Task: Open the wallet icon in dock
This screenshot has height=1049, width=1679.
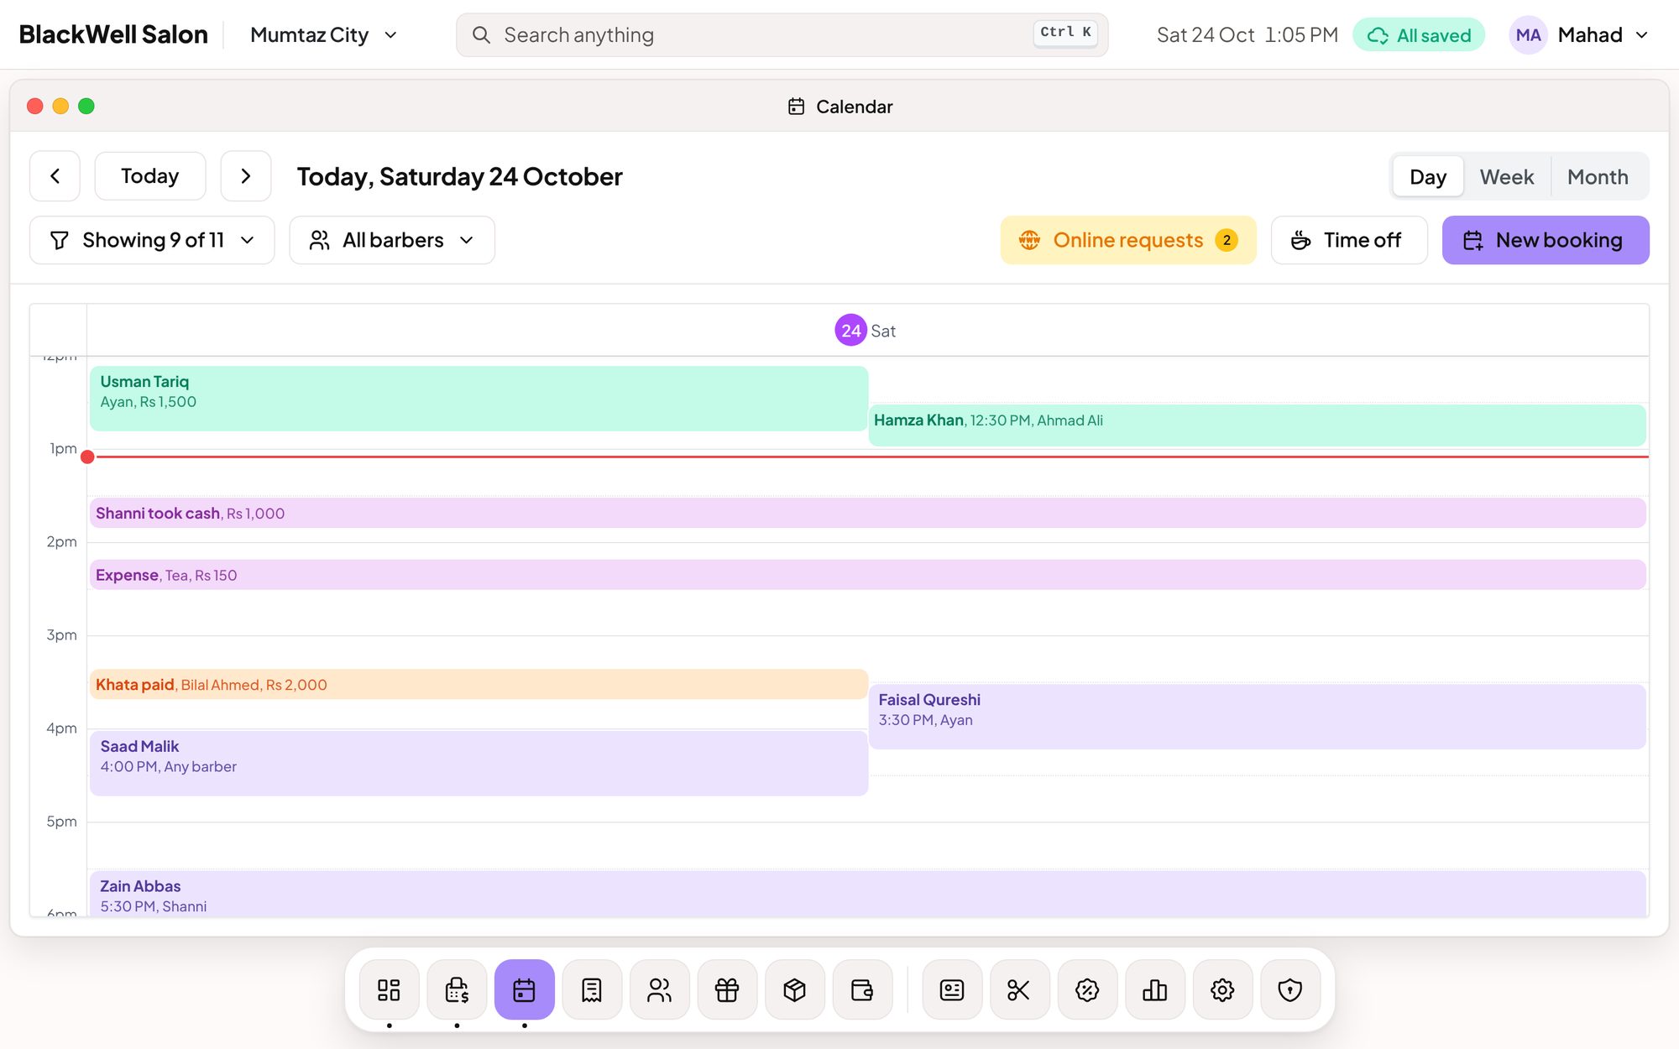Action: [x=862, y=989]
